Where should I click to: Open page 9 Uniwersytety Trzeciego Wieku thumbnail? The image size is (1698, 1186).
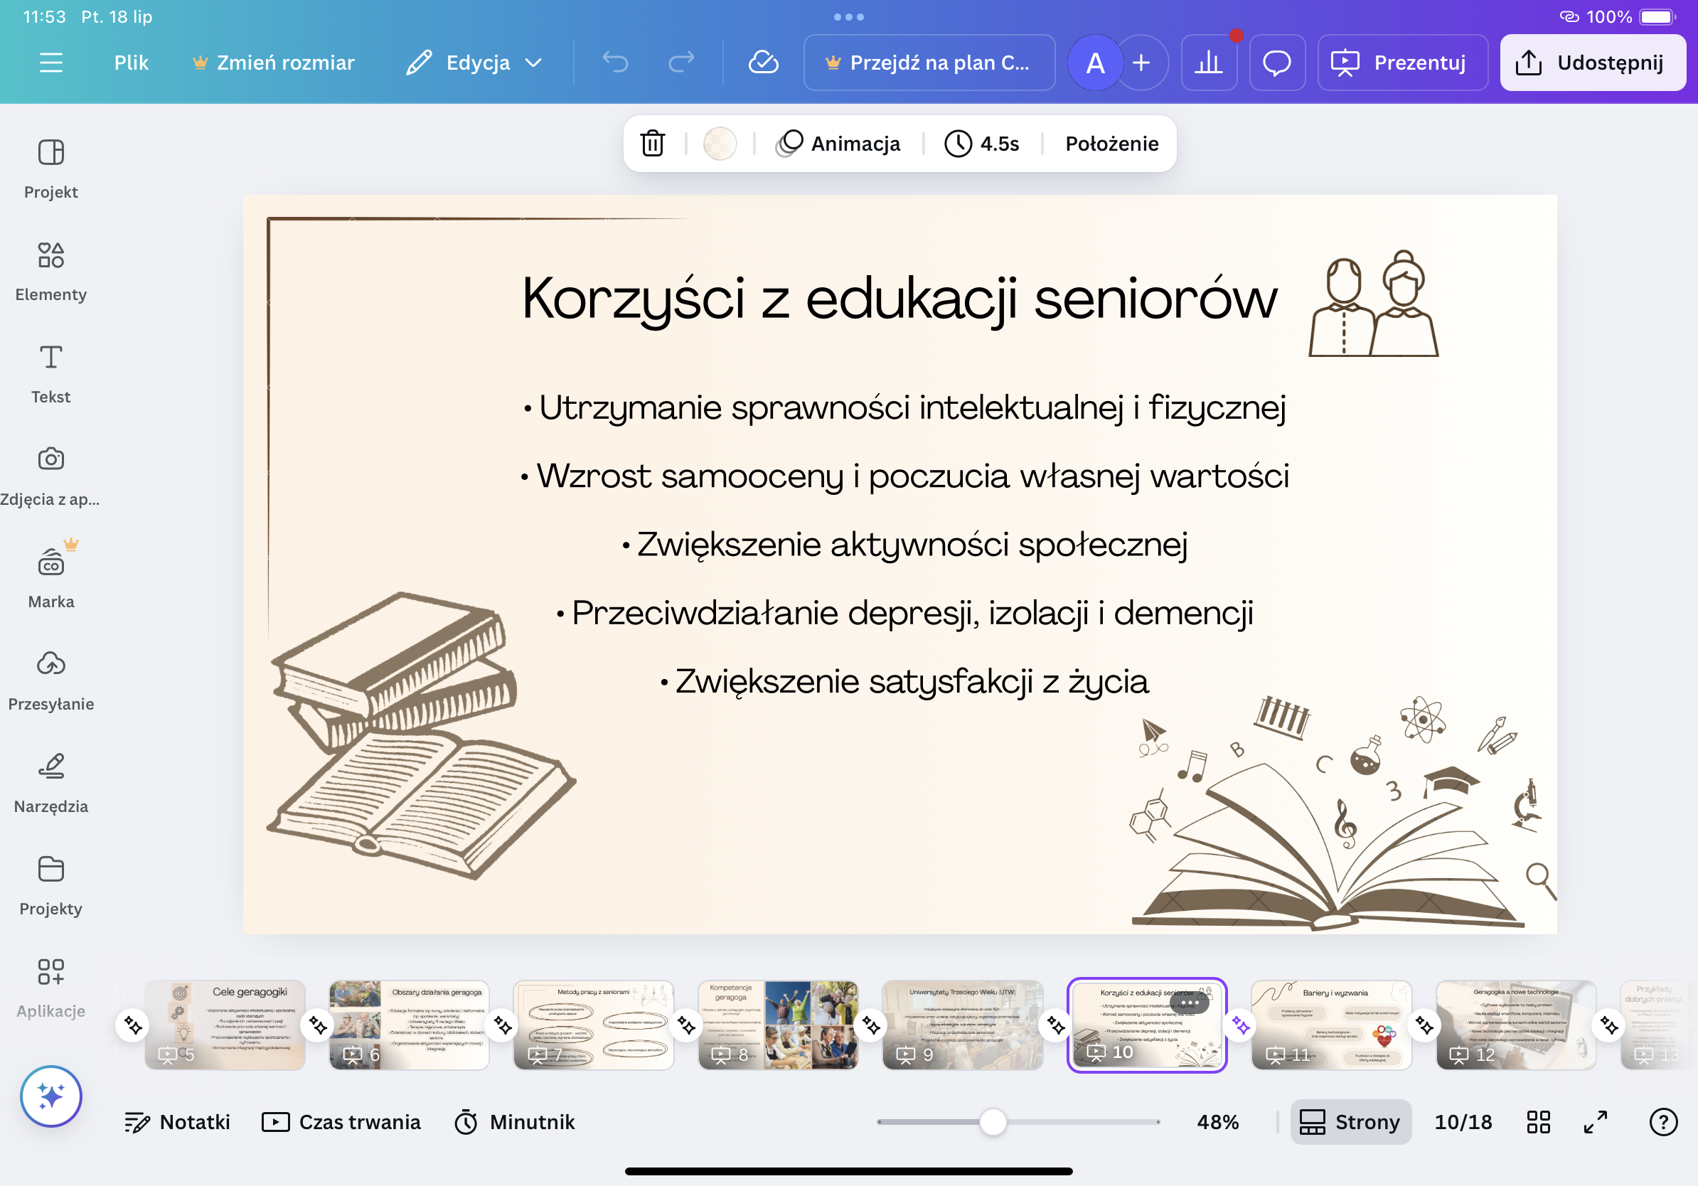pyautogui.click(x=963, y=1025)
